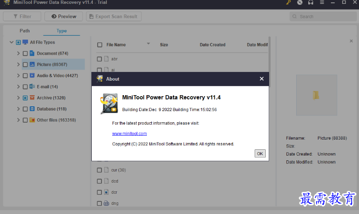Click the file list vertical scrollbar

(270, 62)
